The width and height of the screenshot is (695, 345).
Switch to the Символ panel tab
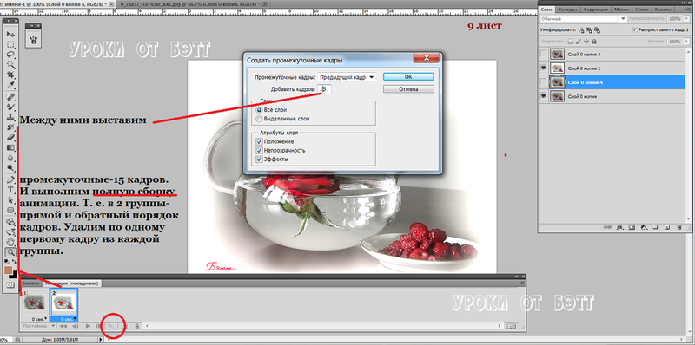[31, 283]
